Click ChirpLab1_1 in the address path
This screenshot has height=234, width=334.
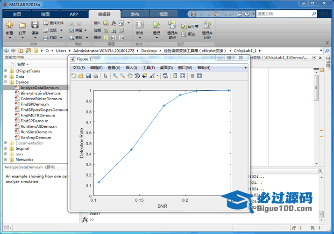(x=245, y=51)
